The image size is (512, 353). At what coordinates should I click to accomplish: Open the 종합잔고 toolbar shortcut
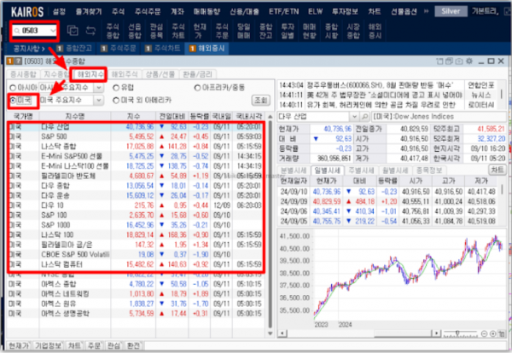[265, 31]
